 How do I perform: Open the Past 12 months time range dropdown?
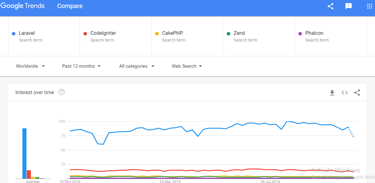pyautogui.click(x=81, y=66)
